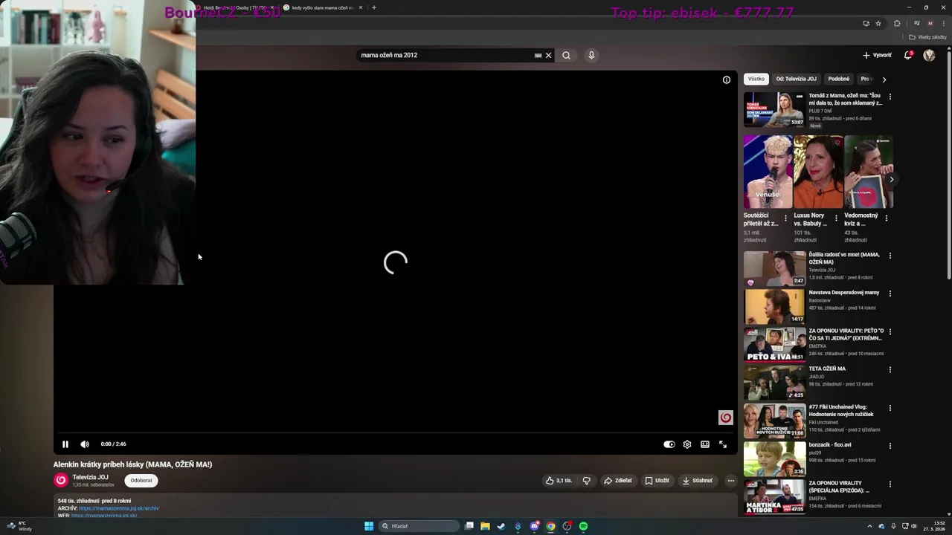Select the Všetko filter chip
Screen dimensions: 952x535
click(756, 79)
